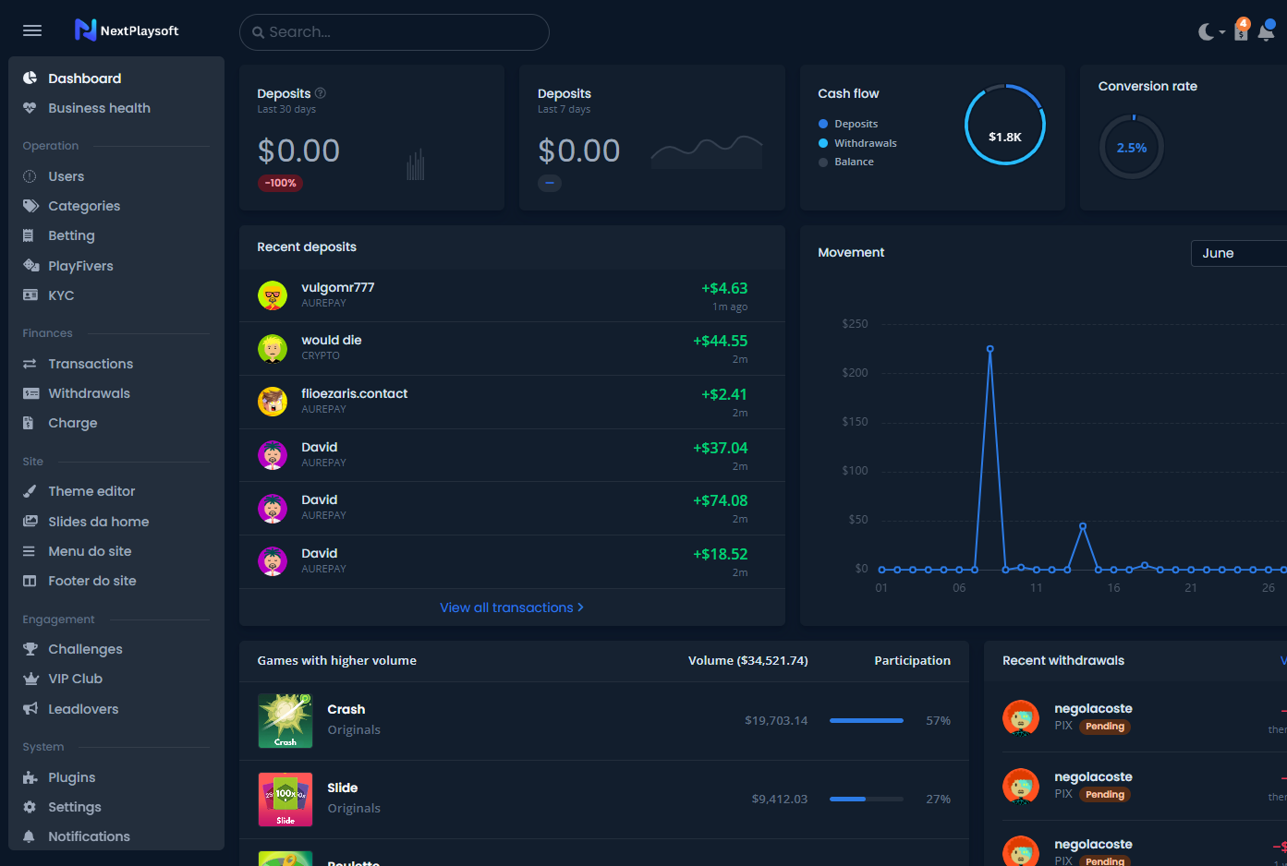1287x866 pixels.
Task: Click the 2.5% conversion rate ring
Action: (x=1132, y=147)
